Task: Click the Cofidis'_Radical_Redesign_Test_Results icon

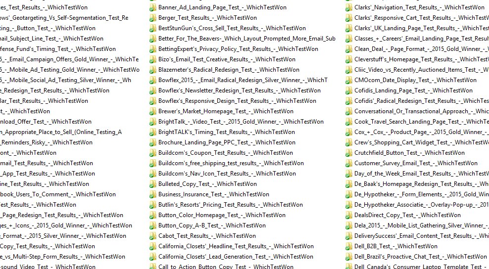Action: click(348, 101)
